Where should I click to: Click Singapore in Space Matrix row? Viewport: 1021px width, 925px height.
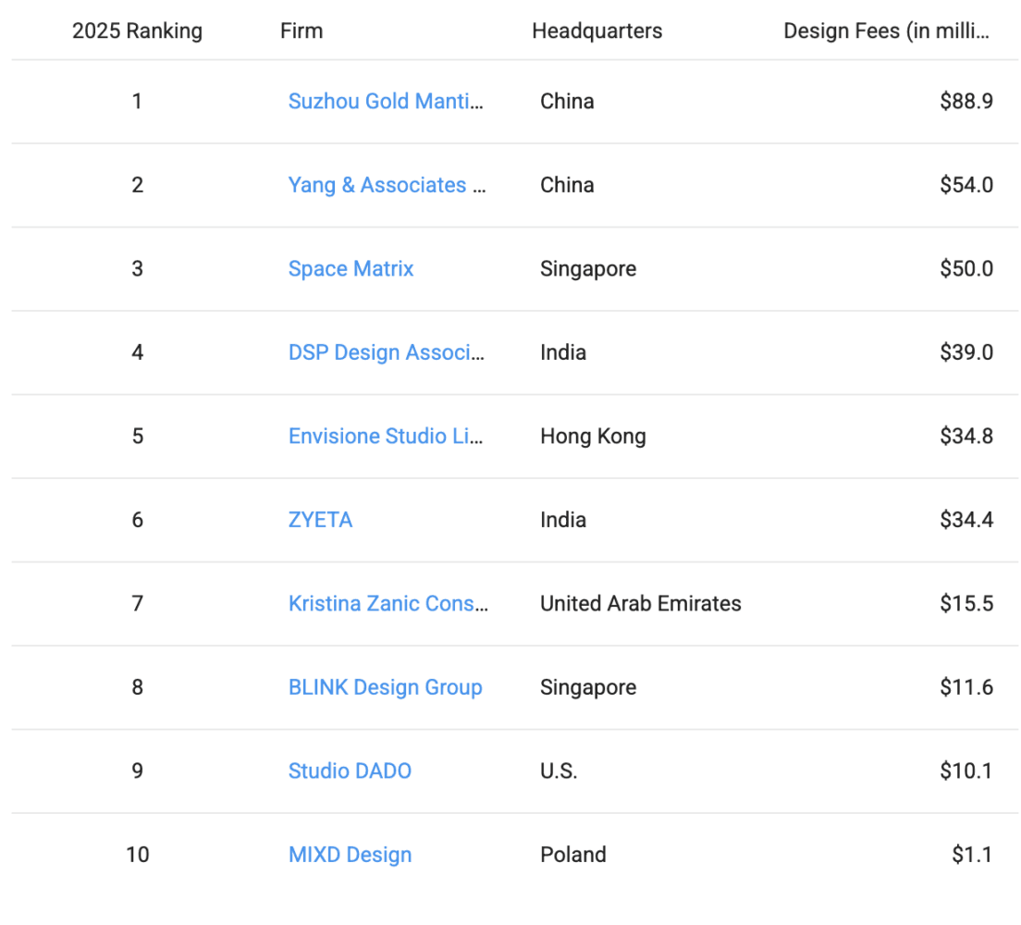pyautogui.click(x=588, y=269)
